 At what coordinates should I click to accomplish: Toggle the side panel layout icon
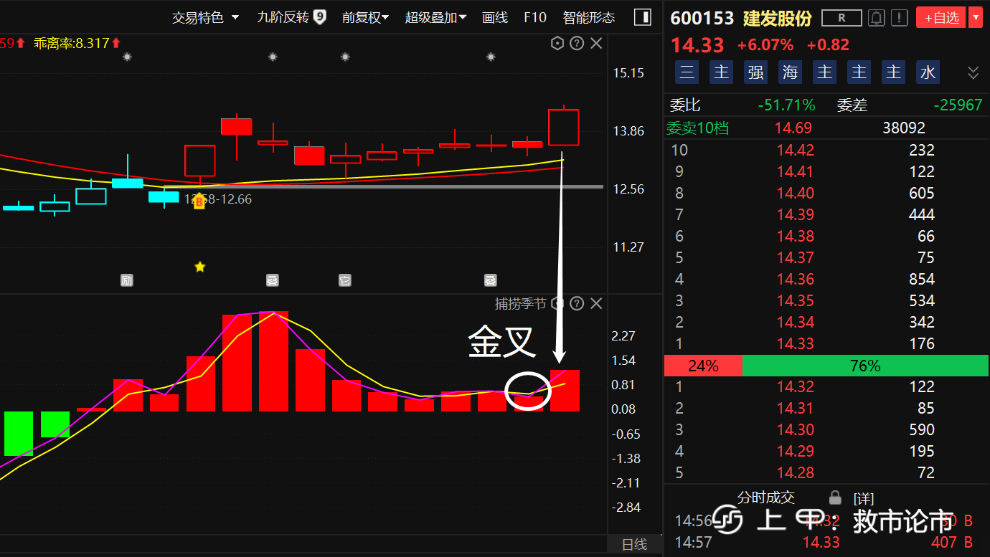point(643,17)
